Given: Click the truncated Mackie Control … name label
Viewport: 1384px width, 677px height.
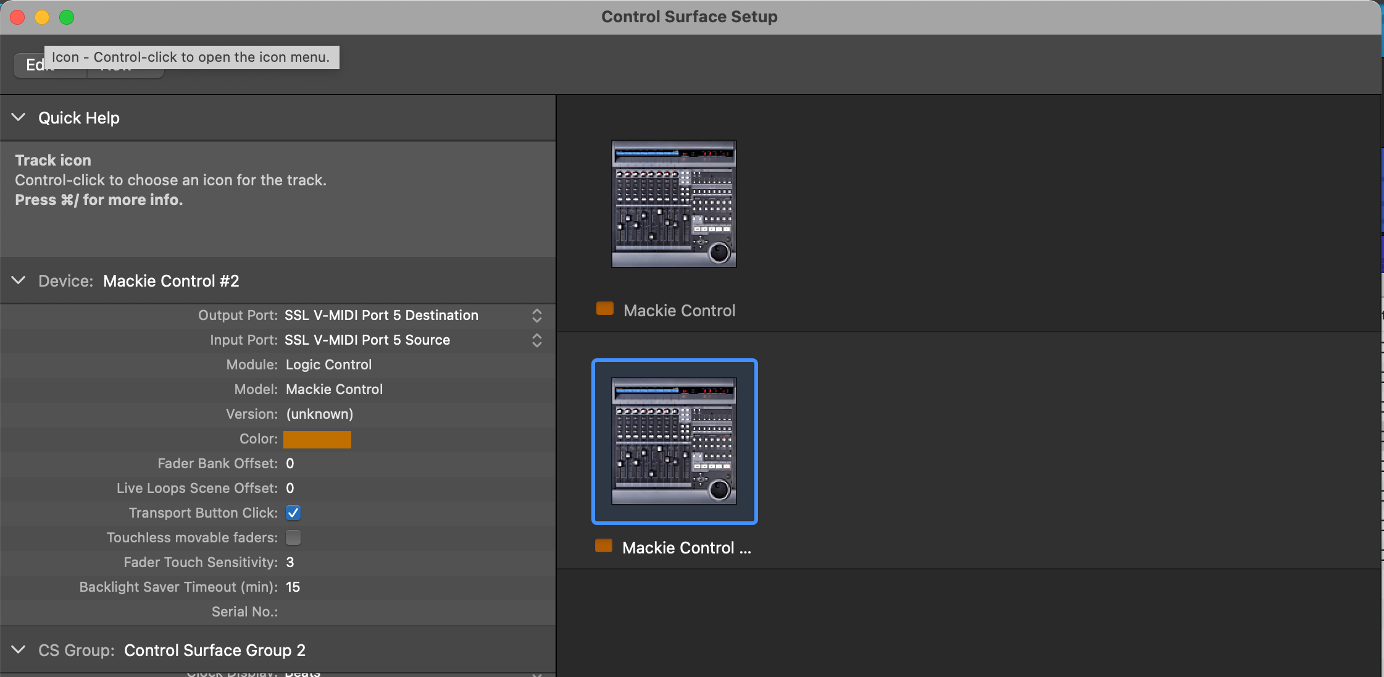Looking at the screenshot, I should pos(686,548).
